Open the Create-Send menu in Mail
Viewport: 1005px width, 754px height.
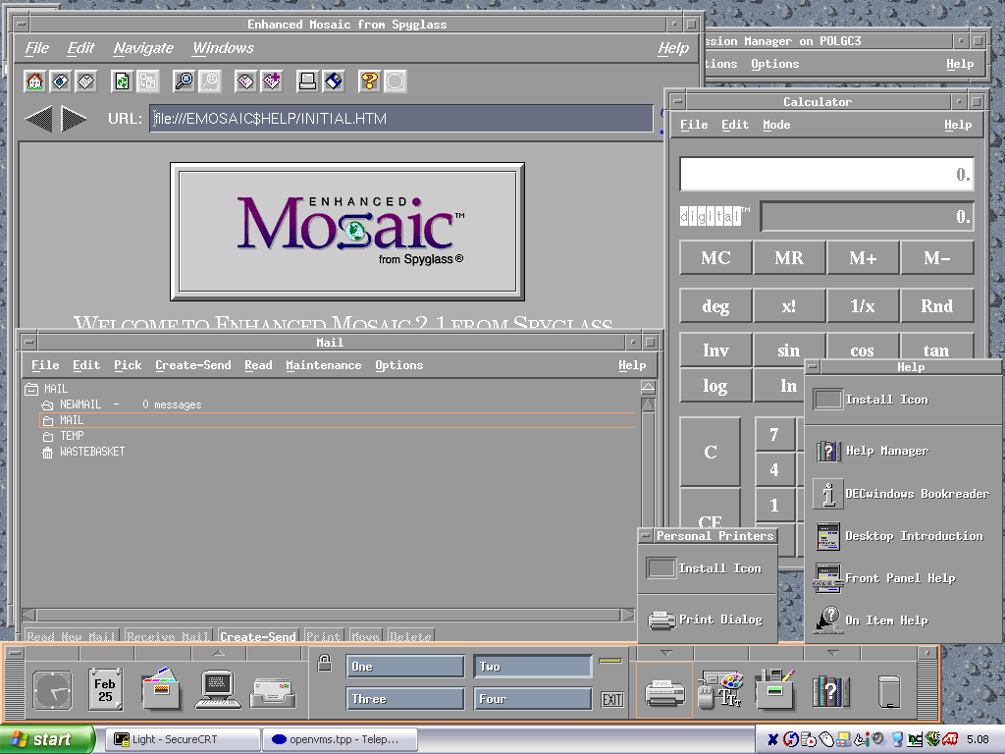click(x=193, y=365)
